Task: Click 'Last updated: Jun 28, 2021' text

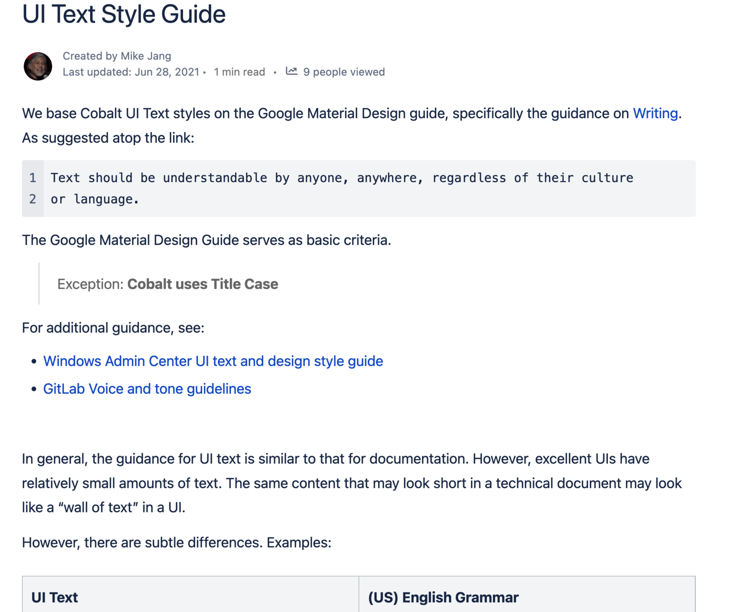Action: coord(131,72)
